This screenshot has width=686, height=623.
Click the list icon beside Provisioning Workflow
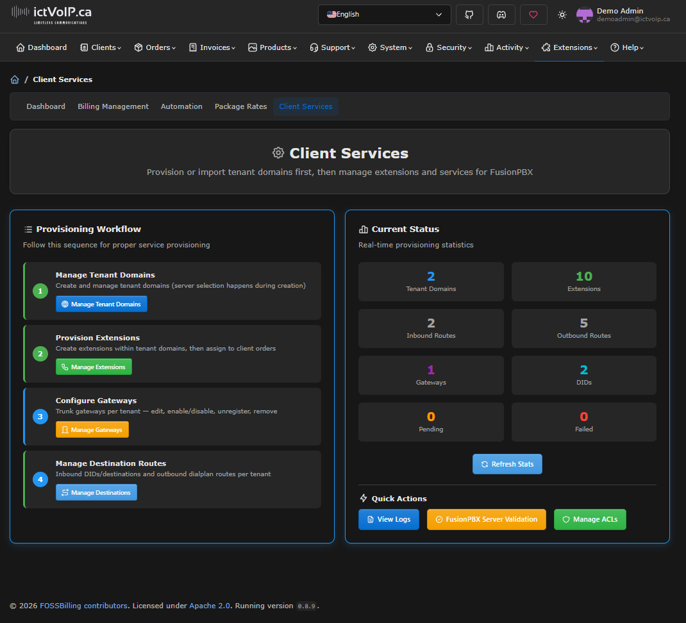pyautogui.click(x=28, y=229)
